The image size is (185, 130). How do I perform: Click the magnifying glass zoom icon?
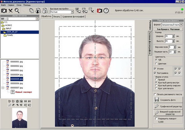pyautogui.click(x=17, y=11)
